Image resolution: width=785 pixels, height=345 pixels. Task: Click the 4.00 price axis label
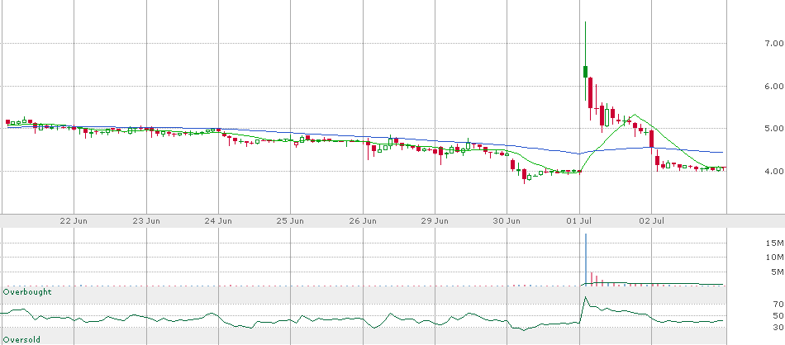pos(774,171)
